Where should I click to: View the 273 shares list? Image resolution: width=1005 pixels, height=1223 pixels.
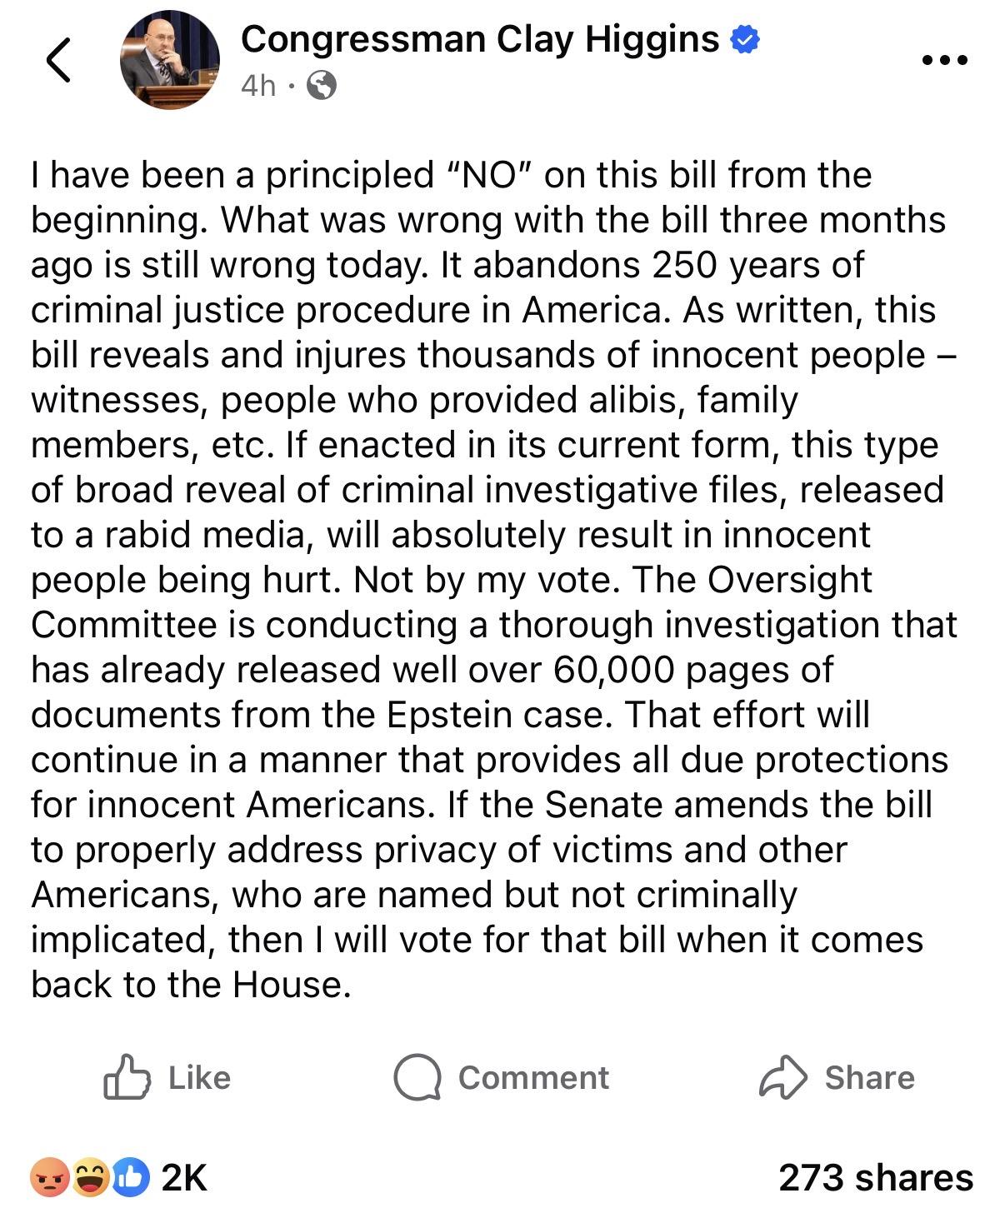(876, 1177)
